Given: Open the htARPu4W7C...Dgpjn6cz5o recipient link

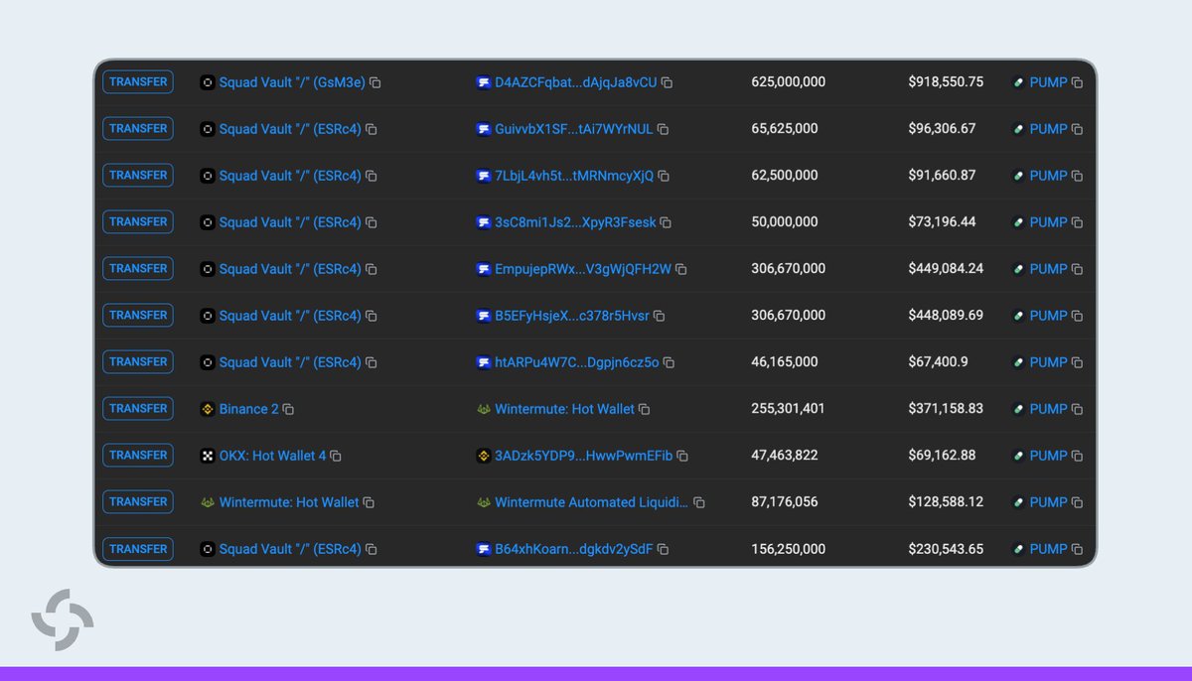Looking at the screenshot, I should tap(577, 362).
